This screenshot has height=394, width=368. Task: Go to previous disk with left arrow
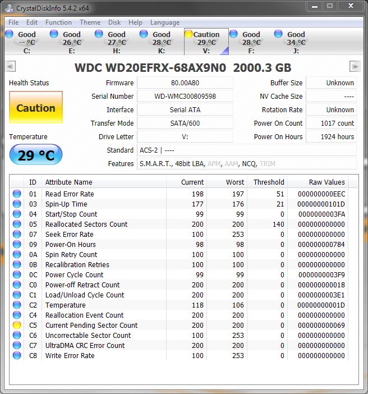[x=10, y=67]
